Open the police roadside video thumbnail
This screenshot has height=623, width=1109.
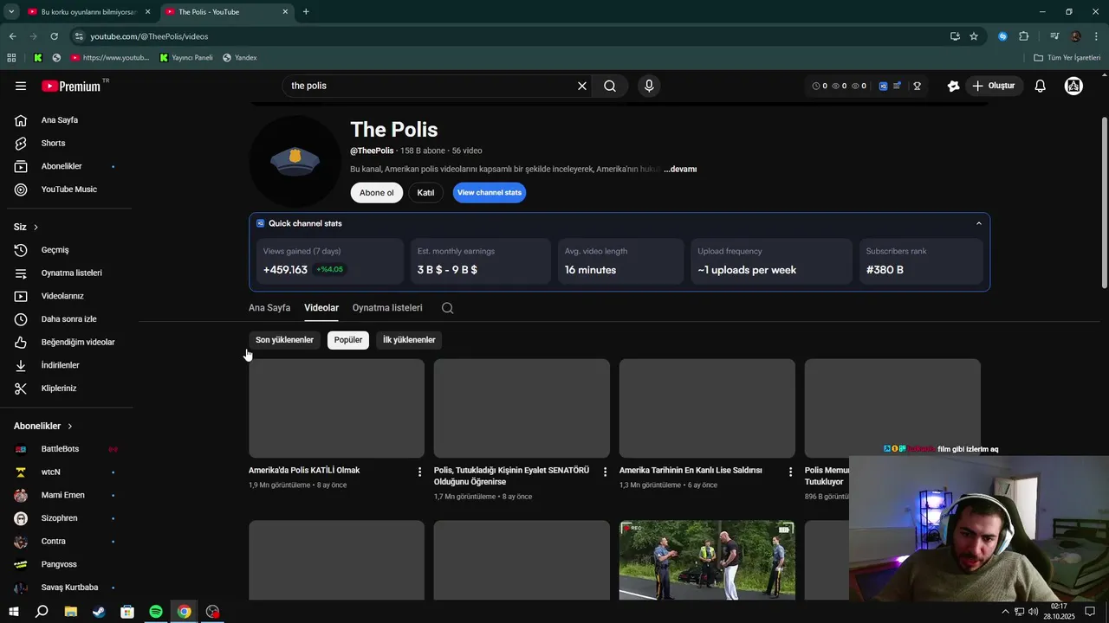tap(707, 560)
